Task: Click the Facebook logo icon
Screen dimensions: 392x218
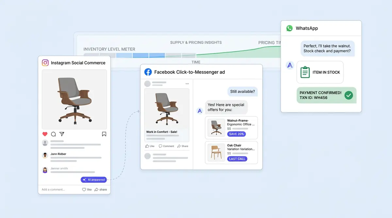Action: pos(148,72)
